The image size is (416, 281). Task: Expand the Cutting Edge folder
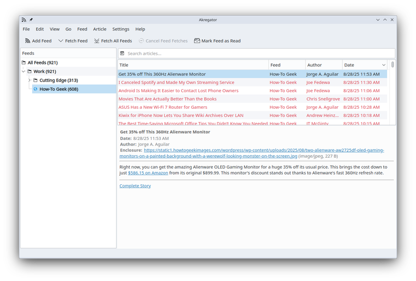[x=29, y=80]
